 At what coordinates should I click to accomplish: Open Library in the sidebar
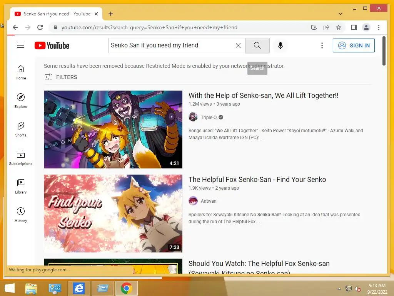[x=21, y=186]
